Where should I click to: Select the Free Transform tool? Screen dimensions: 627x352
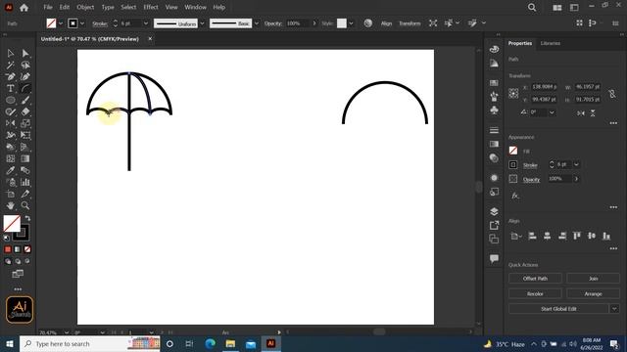[x=25, y=135]
